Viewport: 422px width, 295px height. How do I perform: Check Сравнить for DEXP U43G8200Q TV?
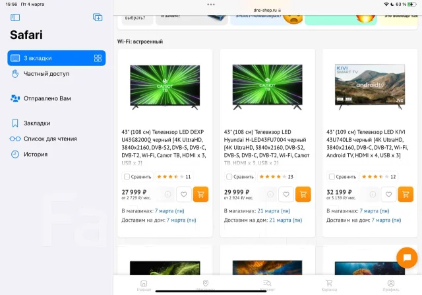pos(138,177)
